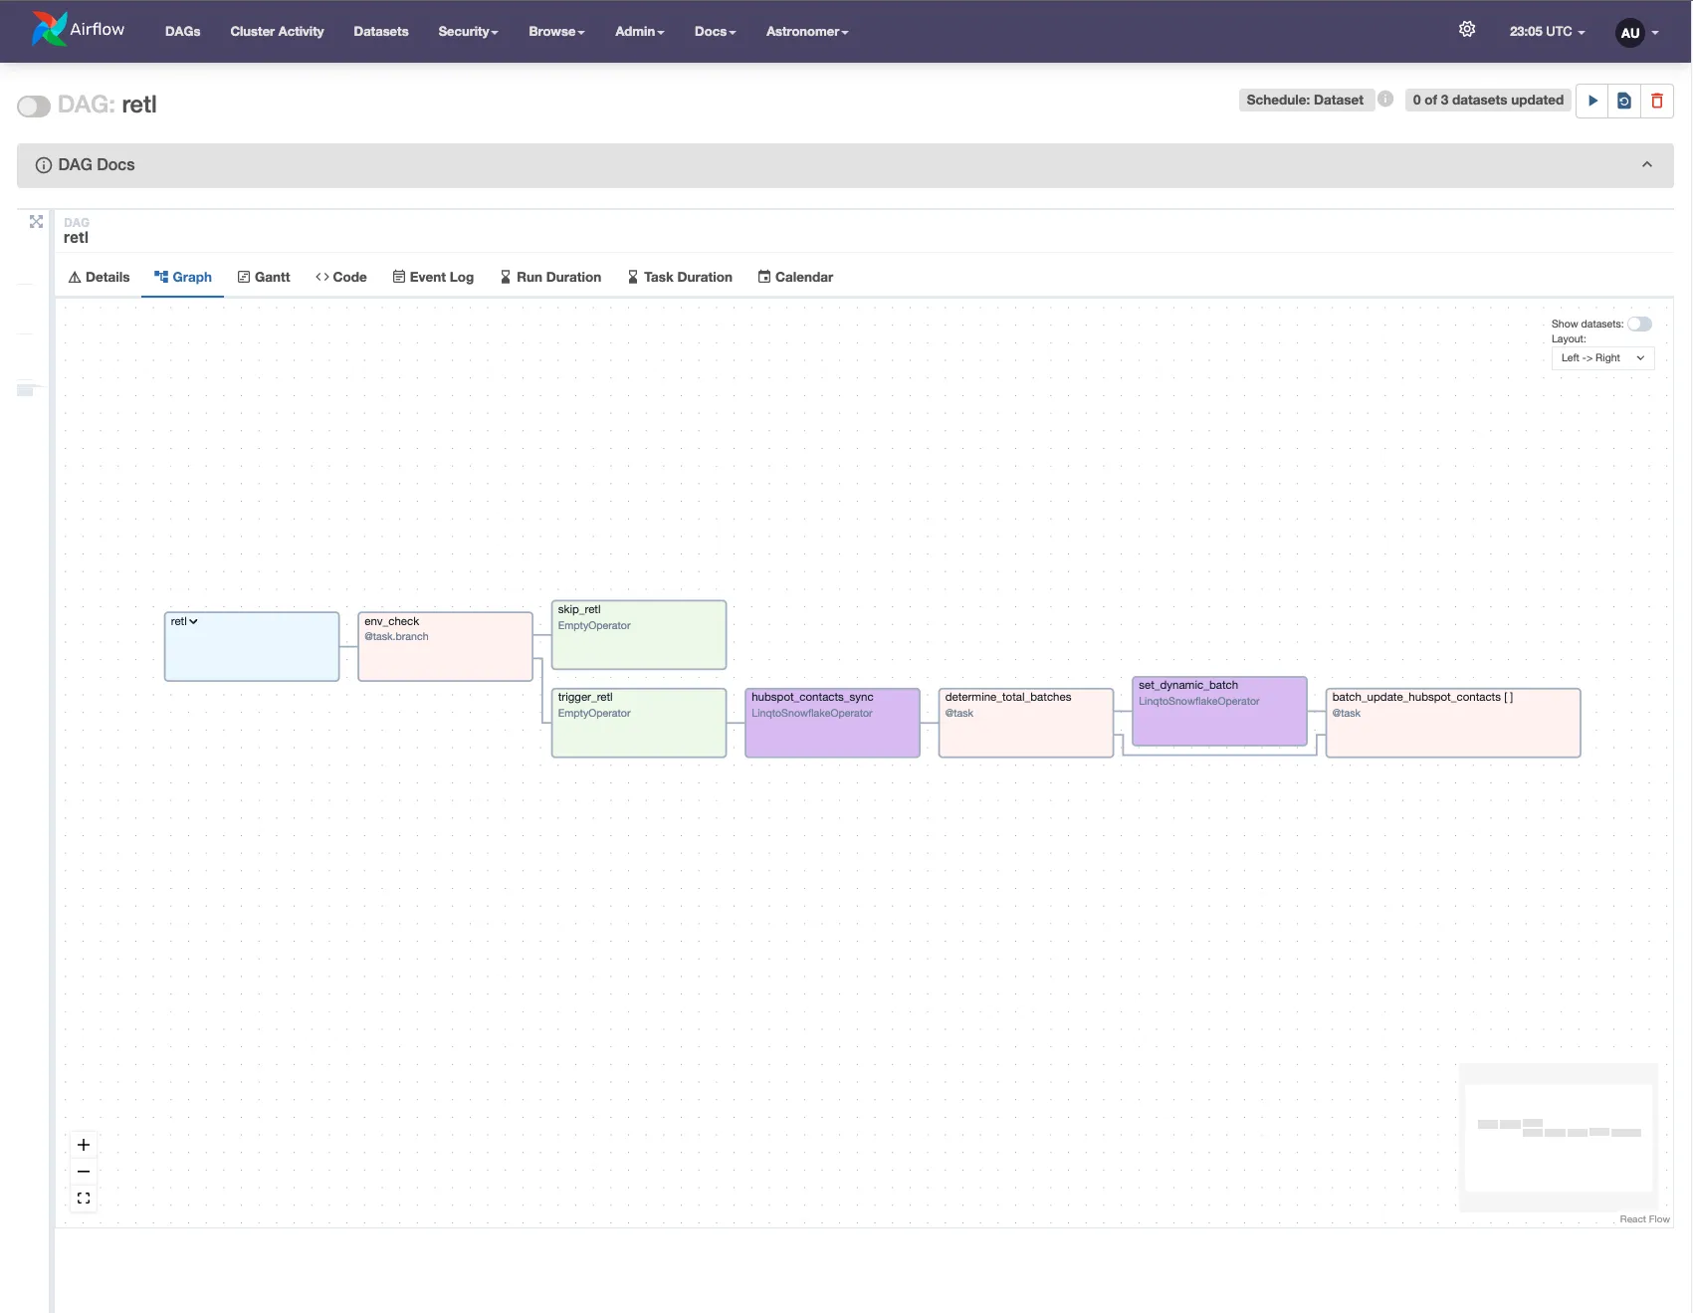
Task: Open the Layout Left -> Right dropdown
Action: (x=1602, y=358)
